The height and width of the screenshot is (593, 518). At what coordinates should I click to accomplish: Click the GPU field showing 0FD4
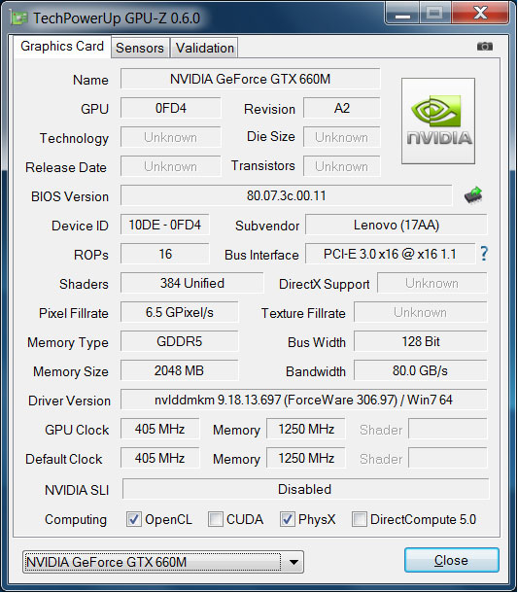pos(170,108)
